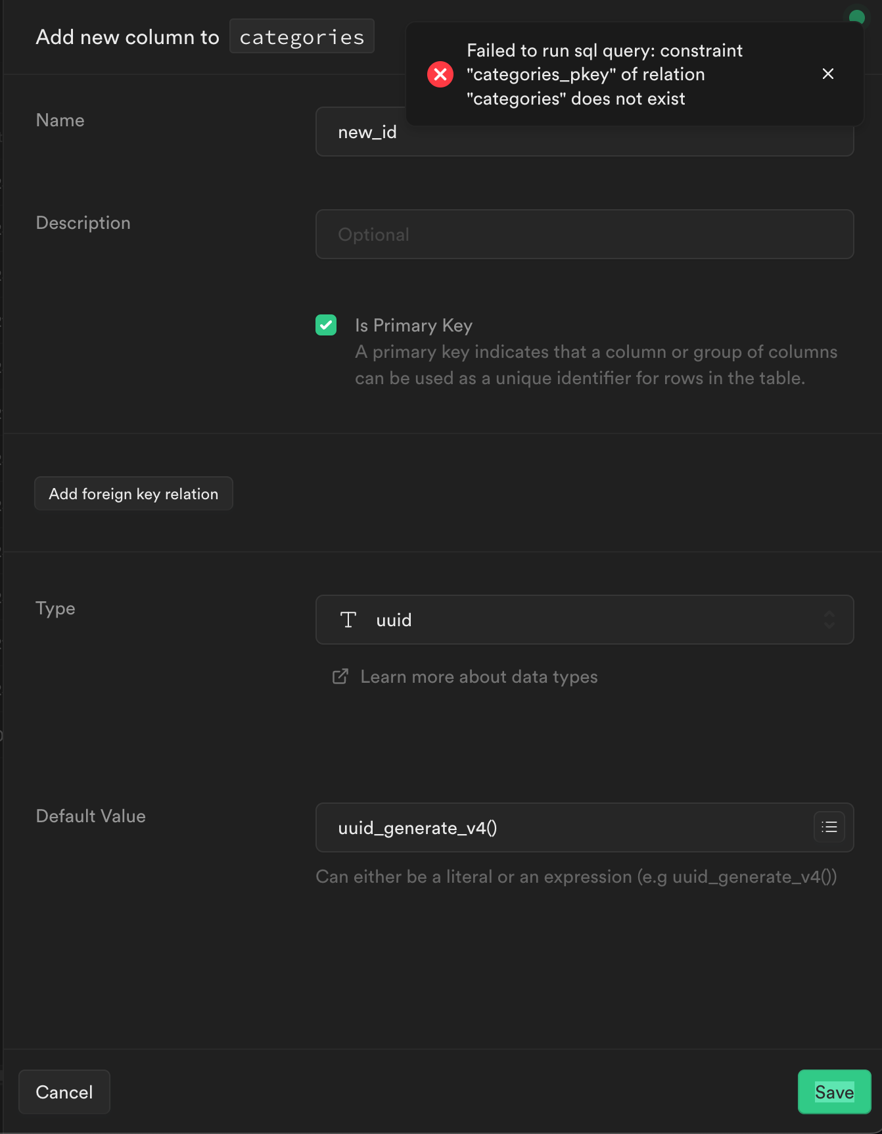Save the new column
This screenshot has width=882, height=1134.
click(835, 1092)
